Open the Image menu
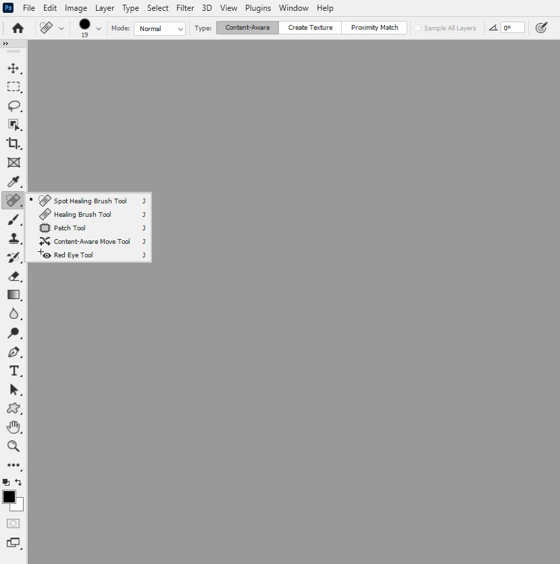This screenshot has width=560, height=564. tap(76, 8)
